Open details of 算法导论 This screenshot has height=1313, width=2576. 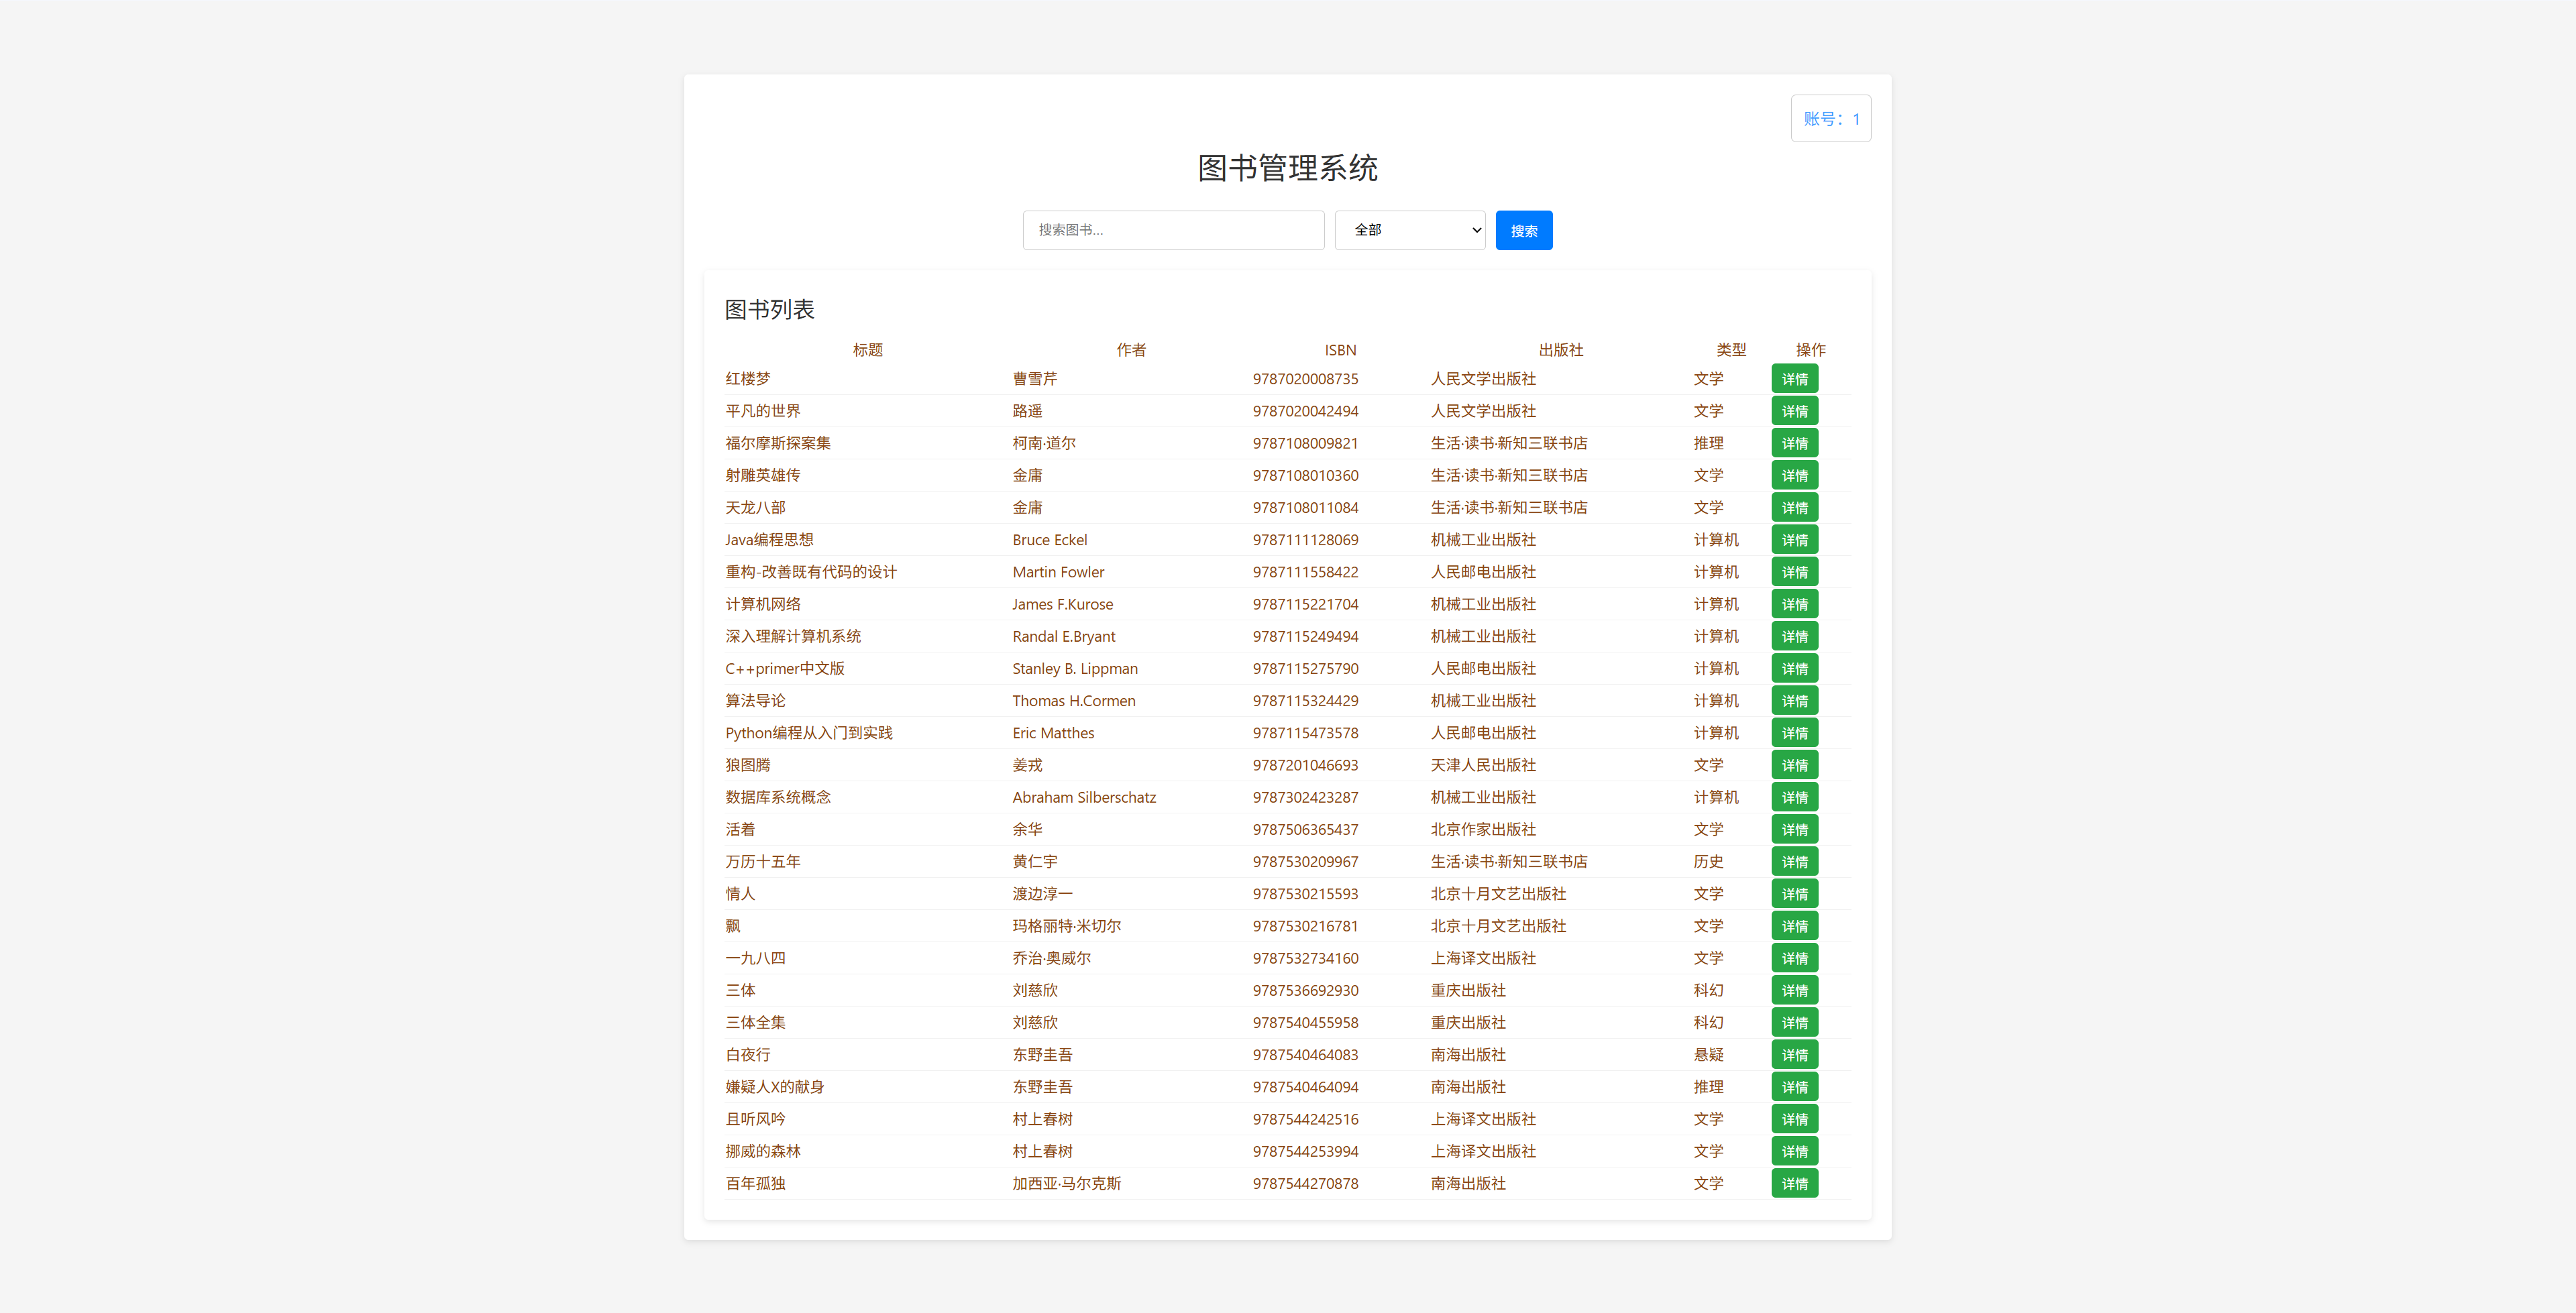(x=1794, y=700)
